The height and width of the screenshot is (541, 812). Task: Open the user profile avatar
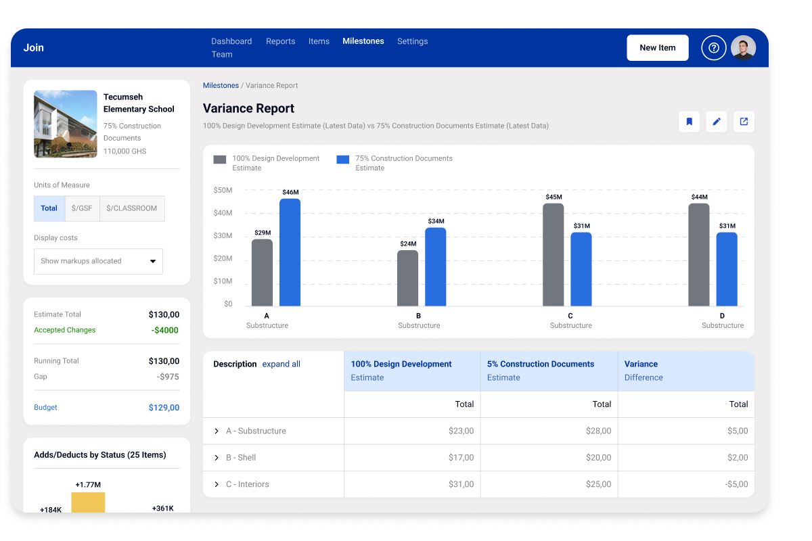(x=744, y=48)
